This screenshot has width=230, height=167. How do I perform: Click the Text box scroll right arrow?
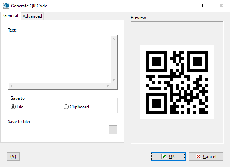coord(108,86)
